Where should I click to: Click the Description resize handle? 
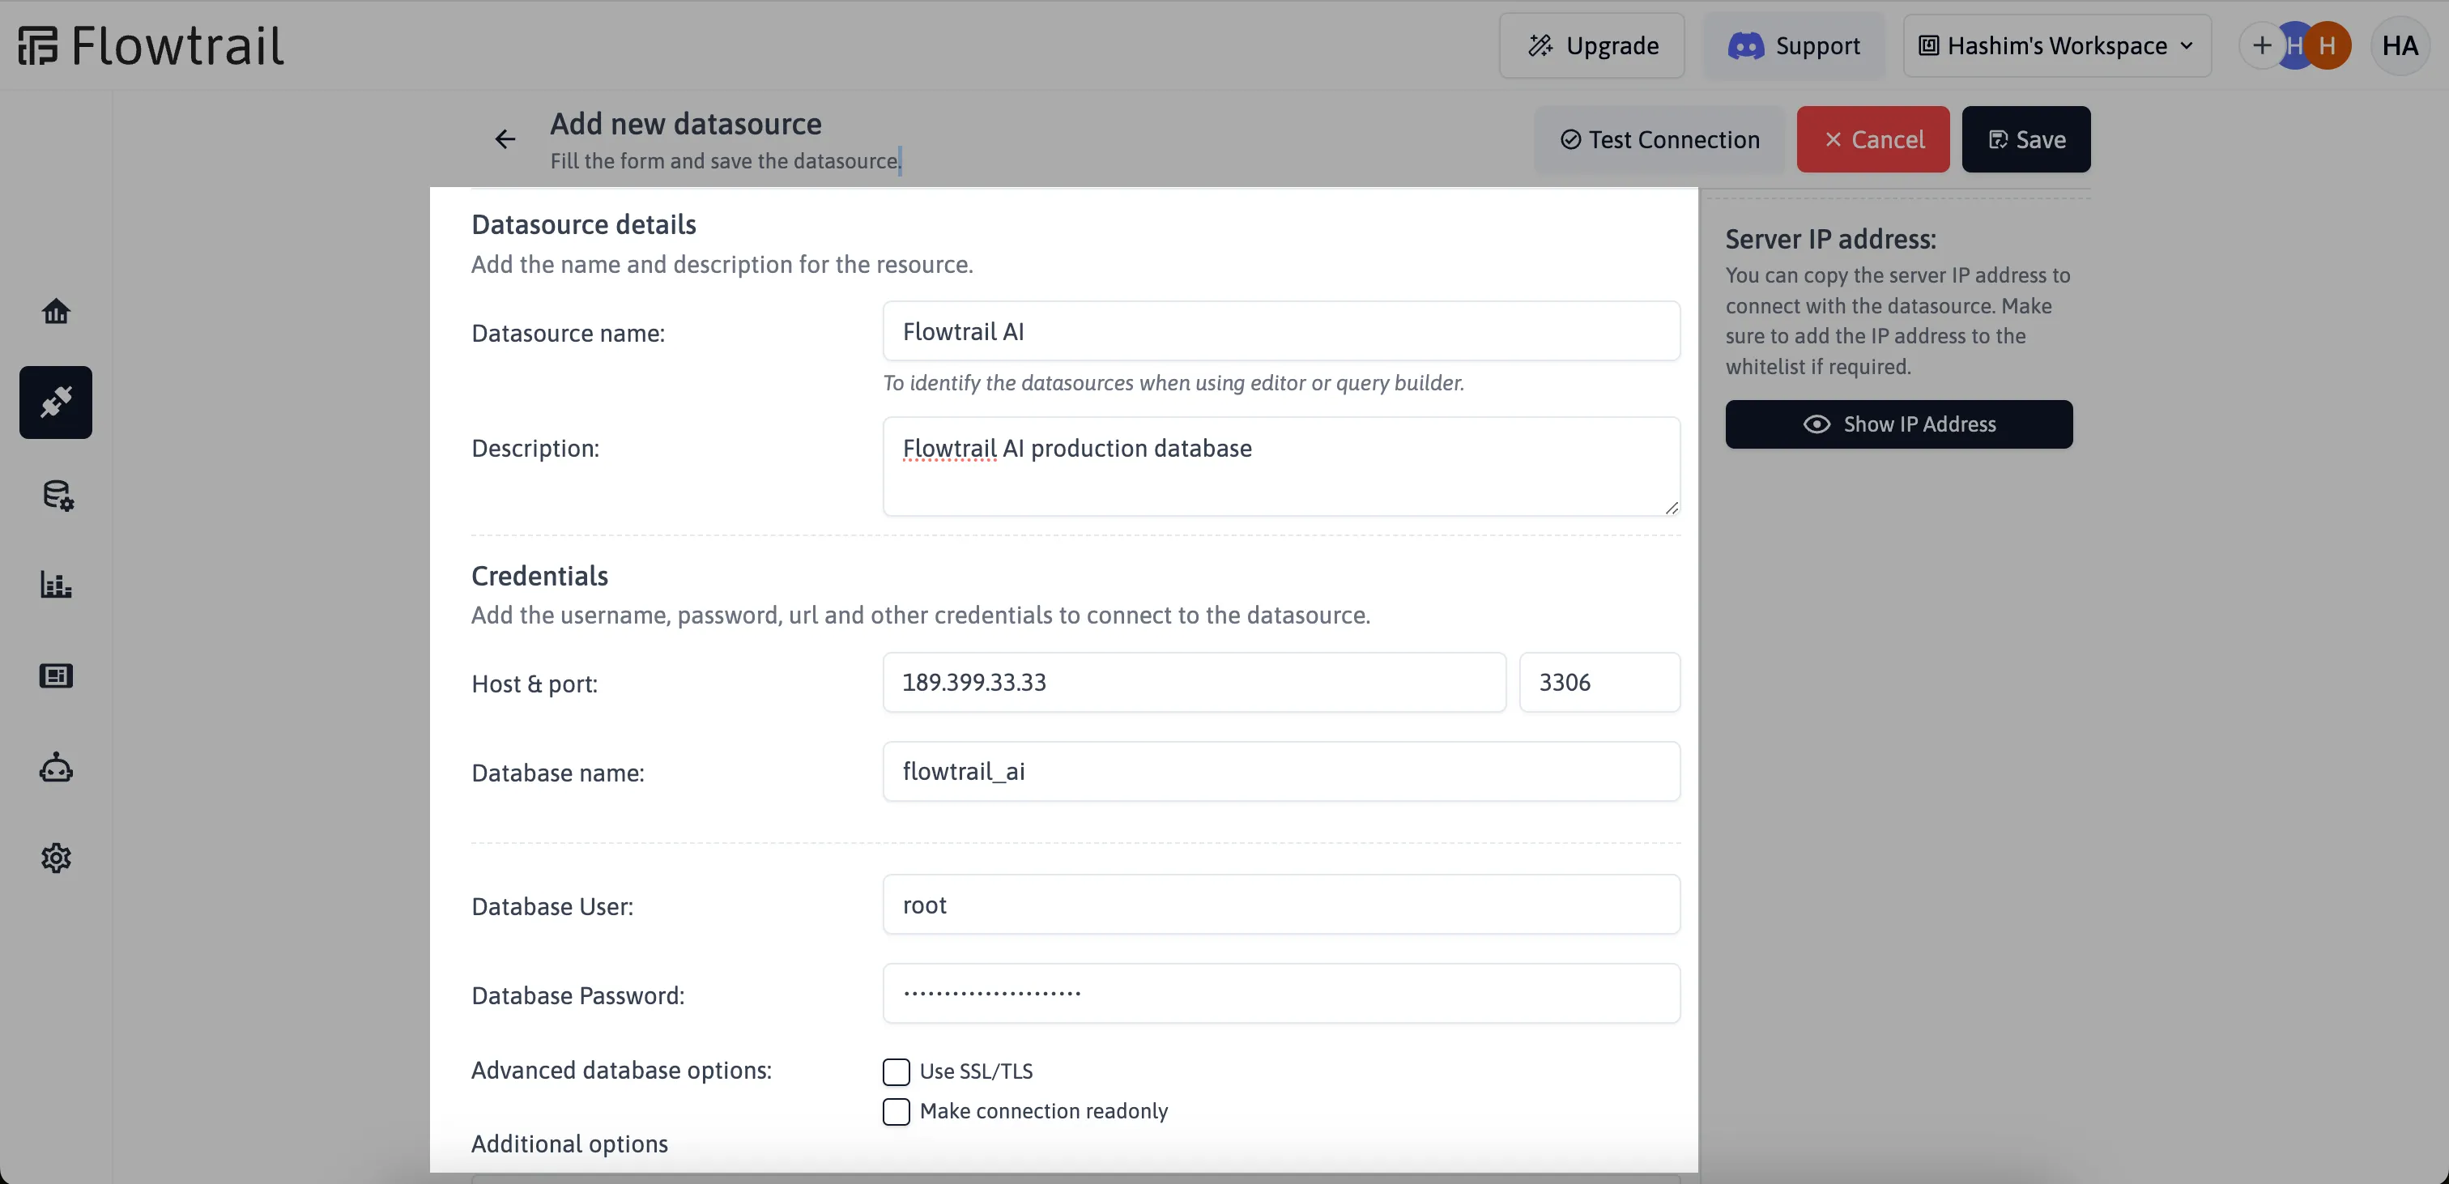pyautogui.click(x=1672, y=508)
